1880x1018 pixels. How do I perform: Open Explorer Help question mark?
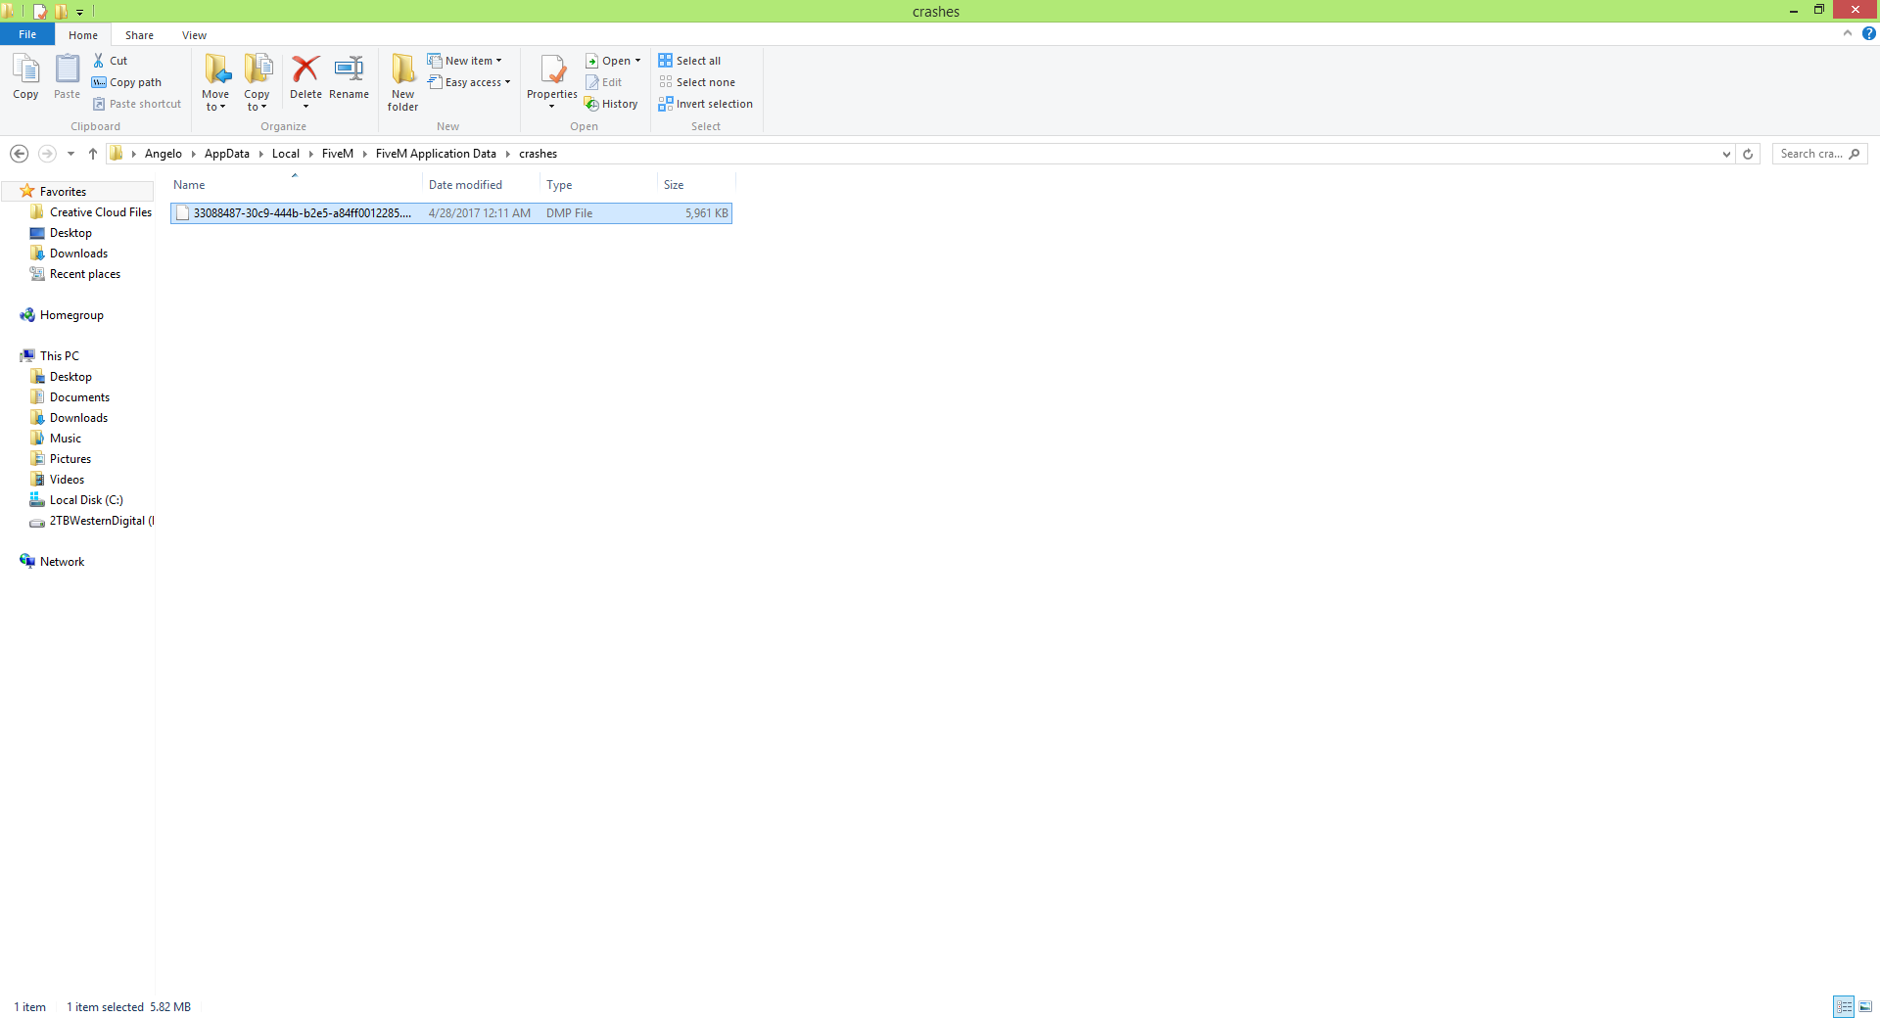1868,33
